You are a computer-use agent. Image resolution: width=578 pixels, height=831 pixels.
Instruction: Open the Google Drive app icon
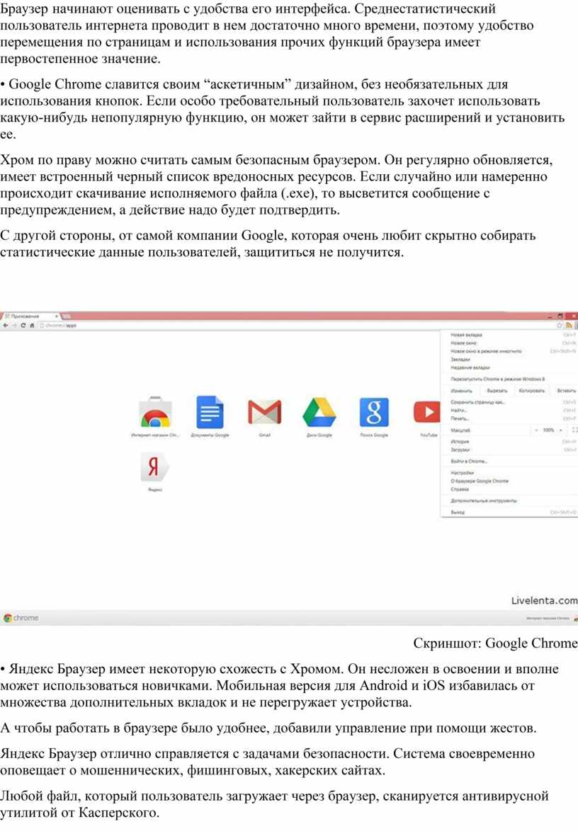click(319, 413)
